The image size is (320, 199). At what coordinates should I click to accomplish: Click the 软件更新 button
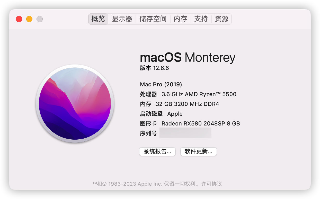tap(199, 152)
